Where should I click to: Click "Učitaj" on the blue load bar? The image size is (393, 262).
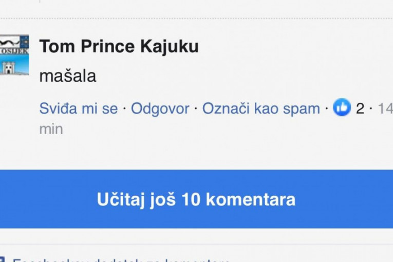[118, 199]
